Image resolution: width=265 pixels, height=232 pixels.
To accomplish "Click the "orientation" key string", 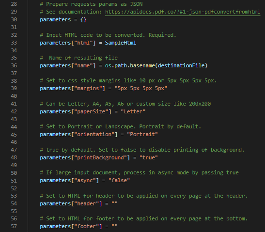I will pyautogui.click(x=94, y=135).
